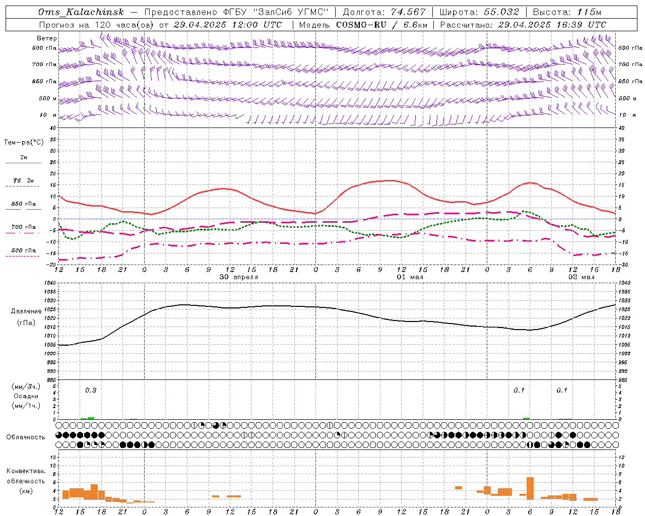Click the (мм/3ч.) precipitation unit label
The width and height of the screenshot is (645, 516).
[x=26, y=387]
